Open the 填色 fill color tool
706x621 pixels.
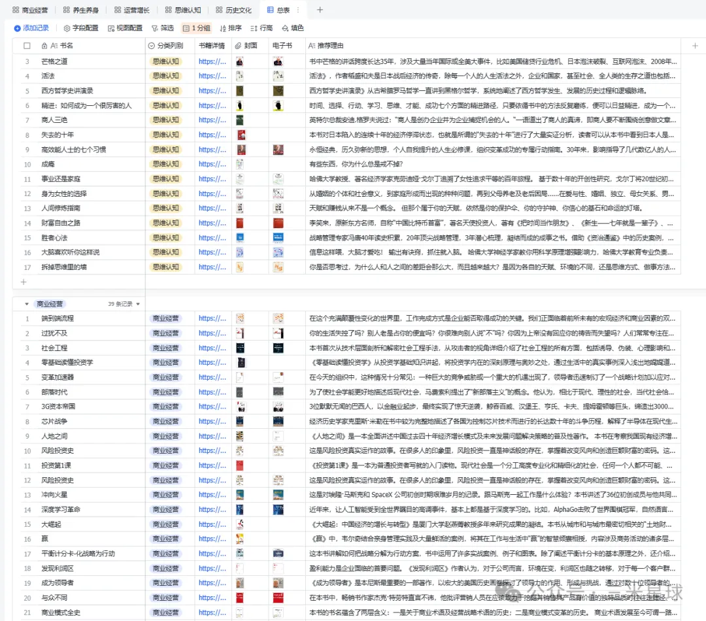pos(293,28)
